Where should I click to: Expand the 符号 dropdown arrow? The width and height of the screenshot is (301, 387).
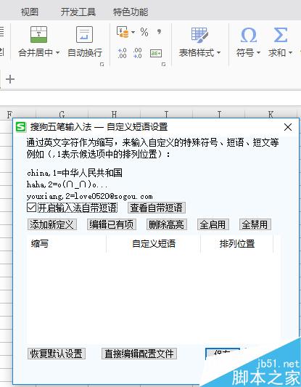coord(258,52)
